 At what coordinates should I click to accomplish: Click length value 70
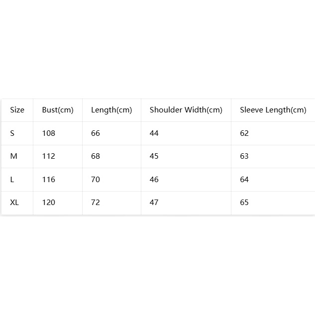click(96, 180)
